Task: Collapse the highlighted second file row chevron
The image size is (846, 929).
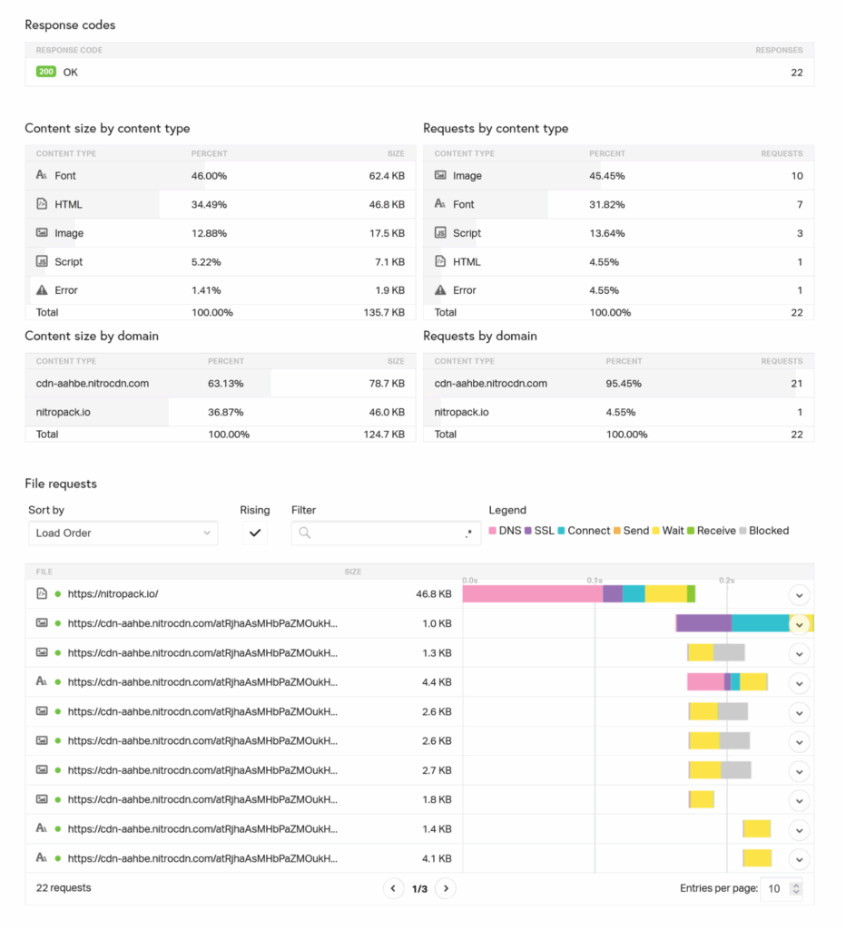Action: [800, 624]
